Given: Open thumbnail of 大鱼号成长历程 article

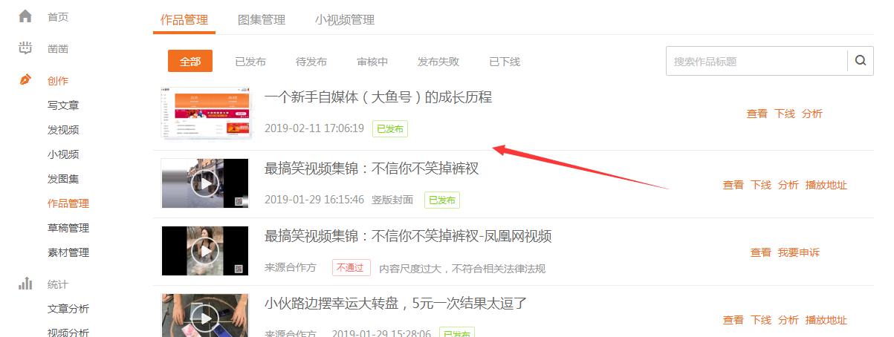Looking at the screenshot, I should pyautogui.click(x=204, y=114).
